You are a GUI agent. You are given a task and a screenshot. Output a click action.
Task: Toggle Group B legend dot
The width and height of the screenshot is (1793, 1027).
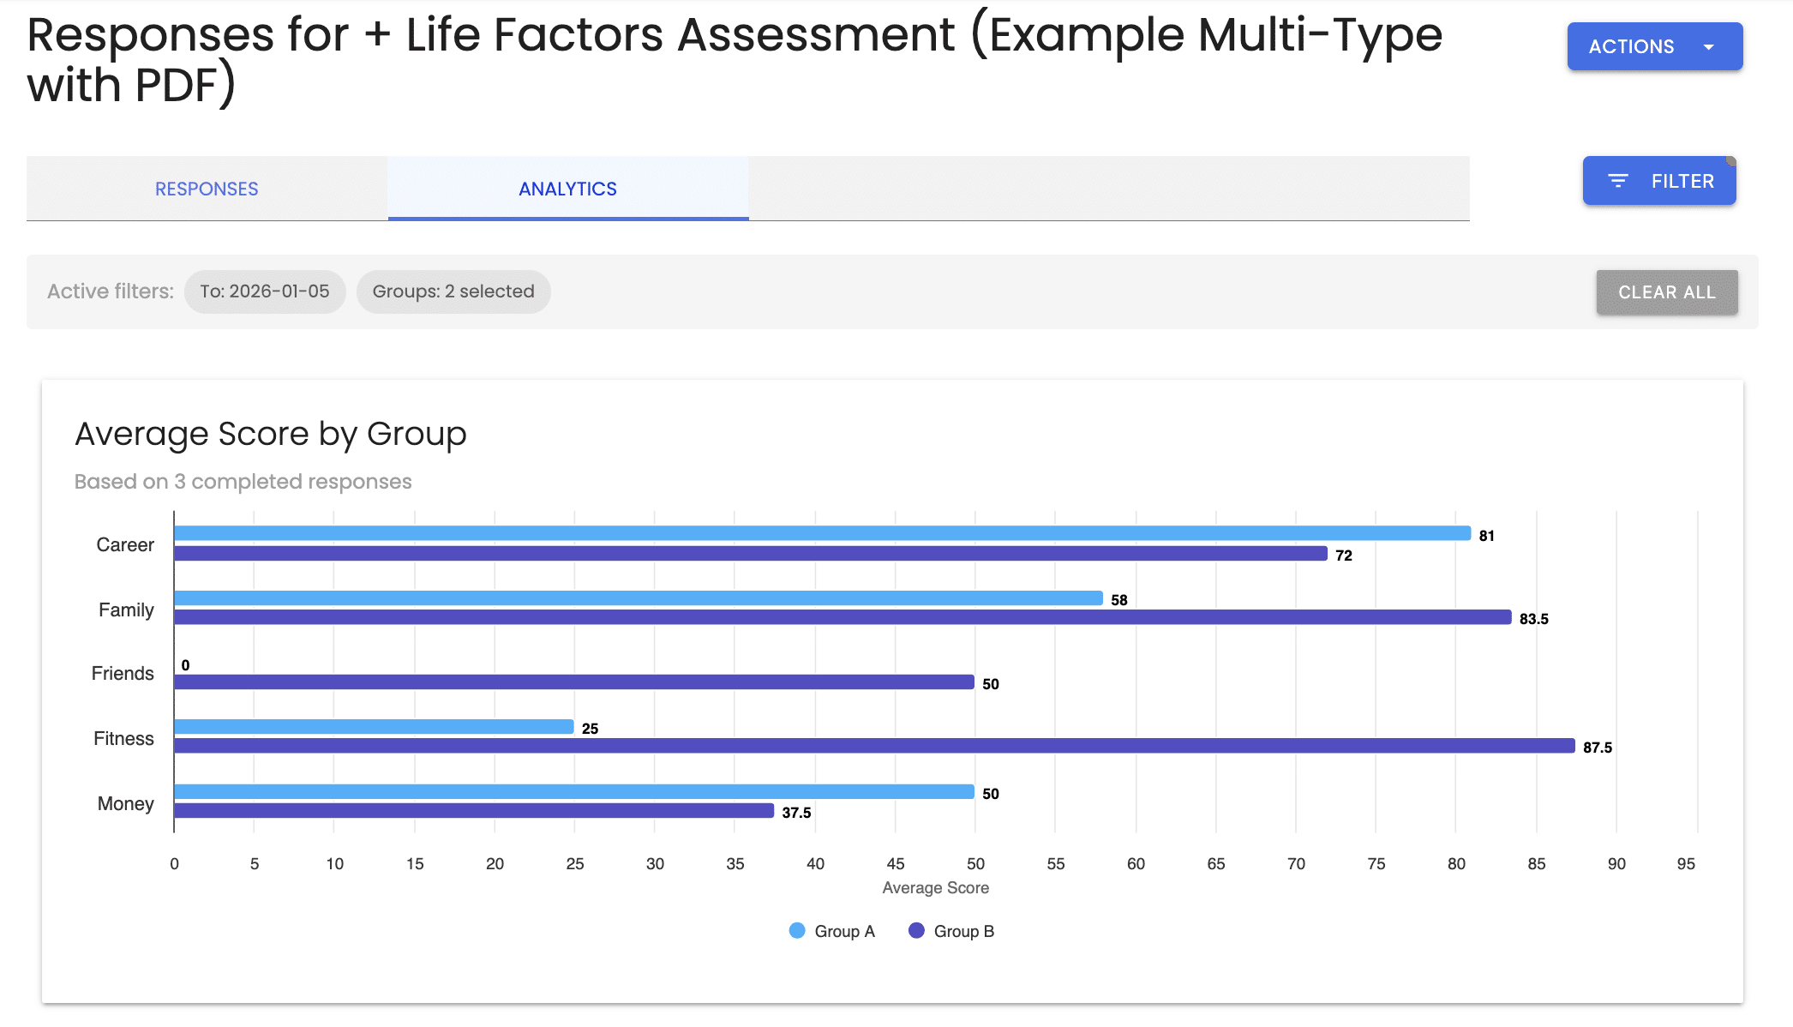(x=916, y=931)
